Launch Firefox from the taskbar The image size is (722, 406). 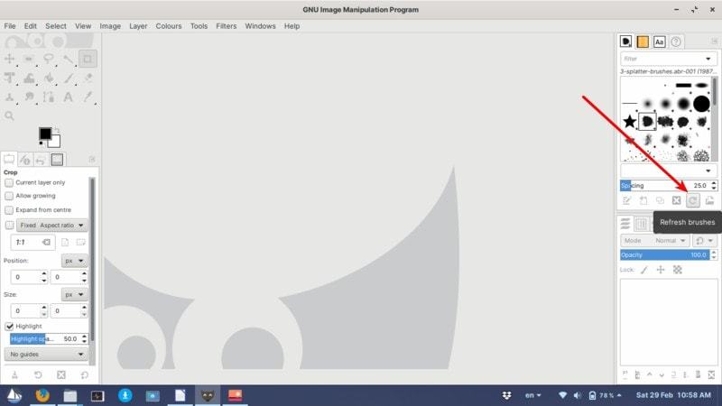[42, 395]
